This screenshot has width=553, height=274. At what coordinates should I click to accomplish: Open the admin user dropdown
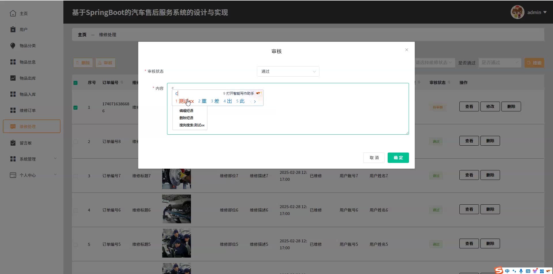tap(536, 12)
